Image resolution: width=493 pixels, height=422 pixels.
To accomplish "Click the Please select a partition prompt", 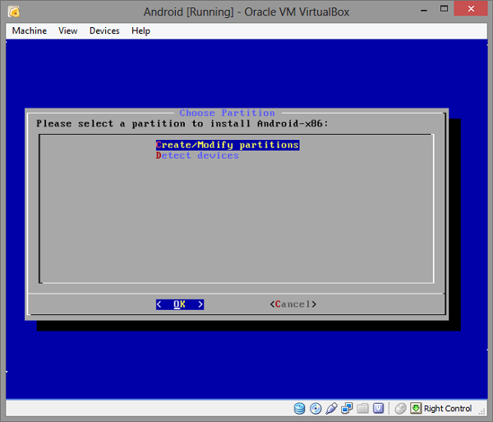I will (182, 123).
